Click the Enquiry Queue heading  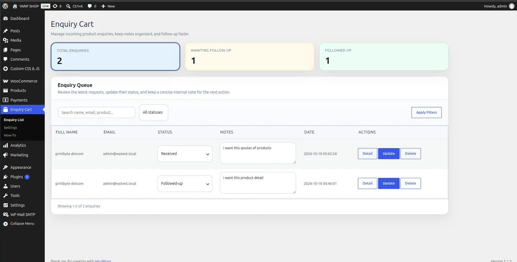click(x=75, y=85)
